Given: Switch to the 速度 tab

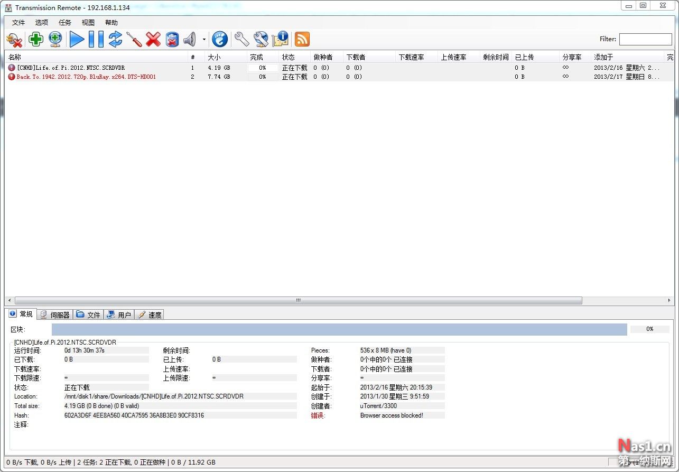Looking at the screenshot, I should (150, 315).
